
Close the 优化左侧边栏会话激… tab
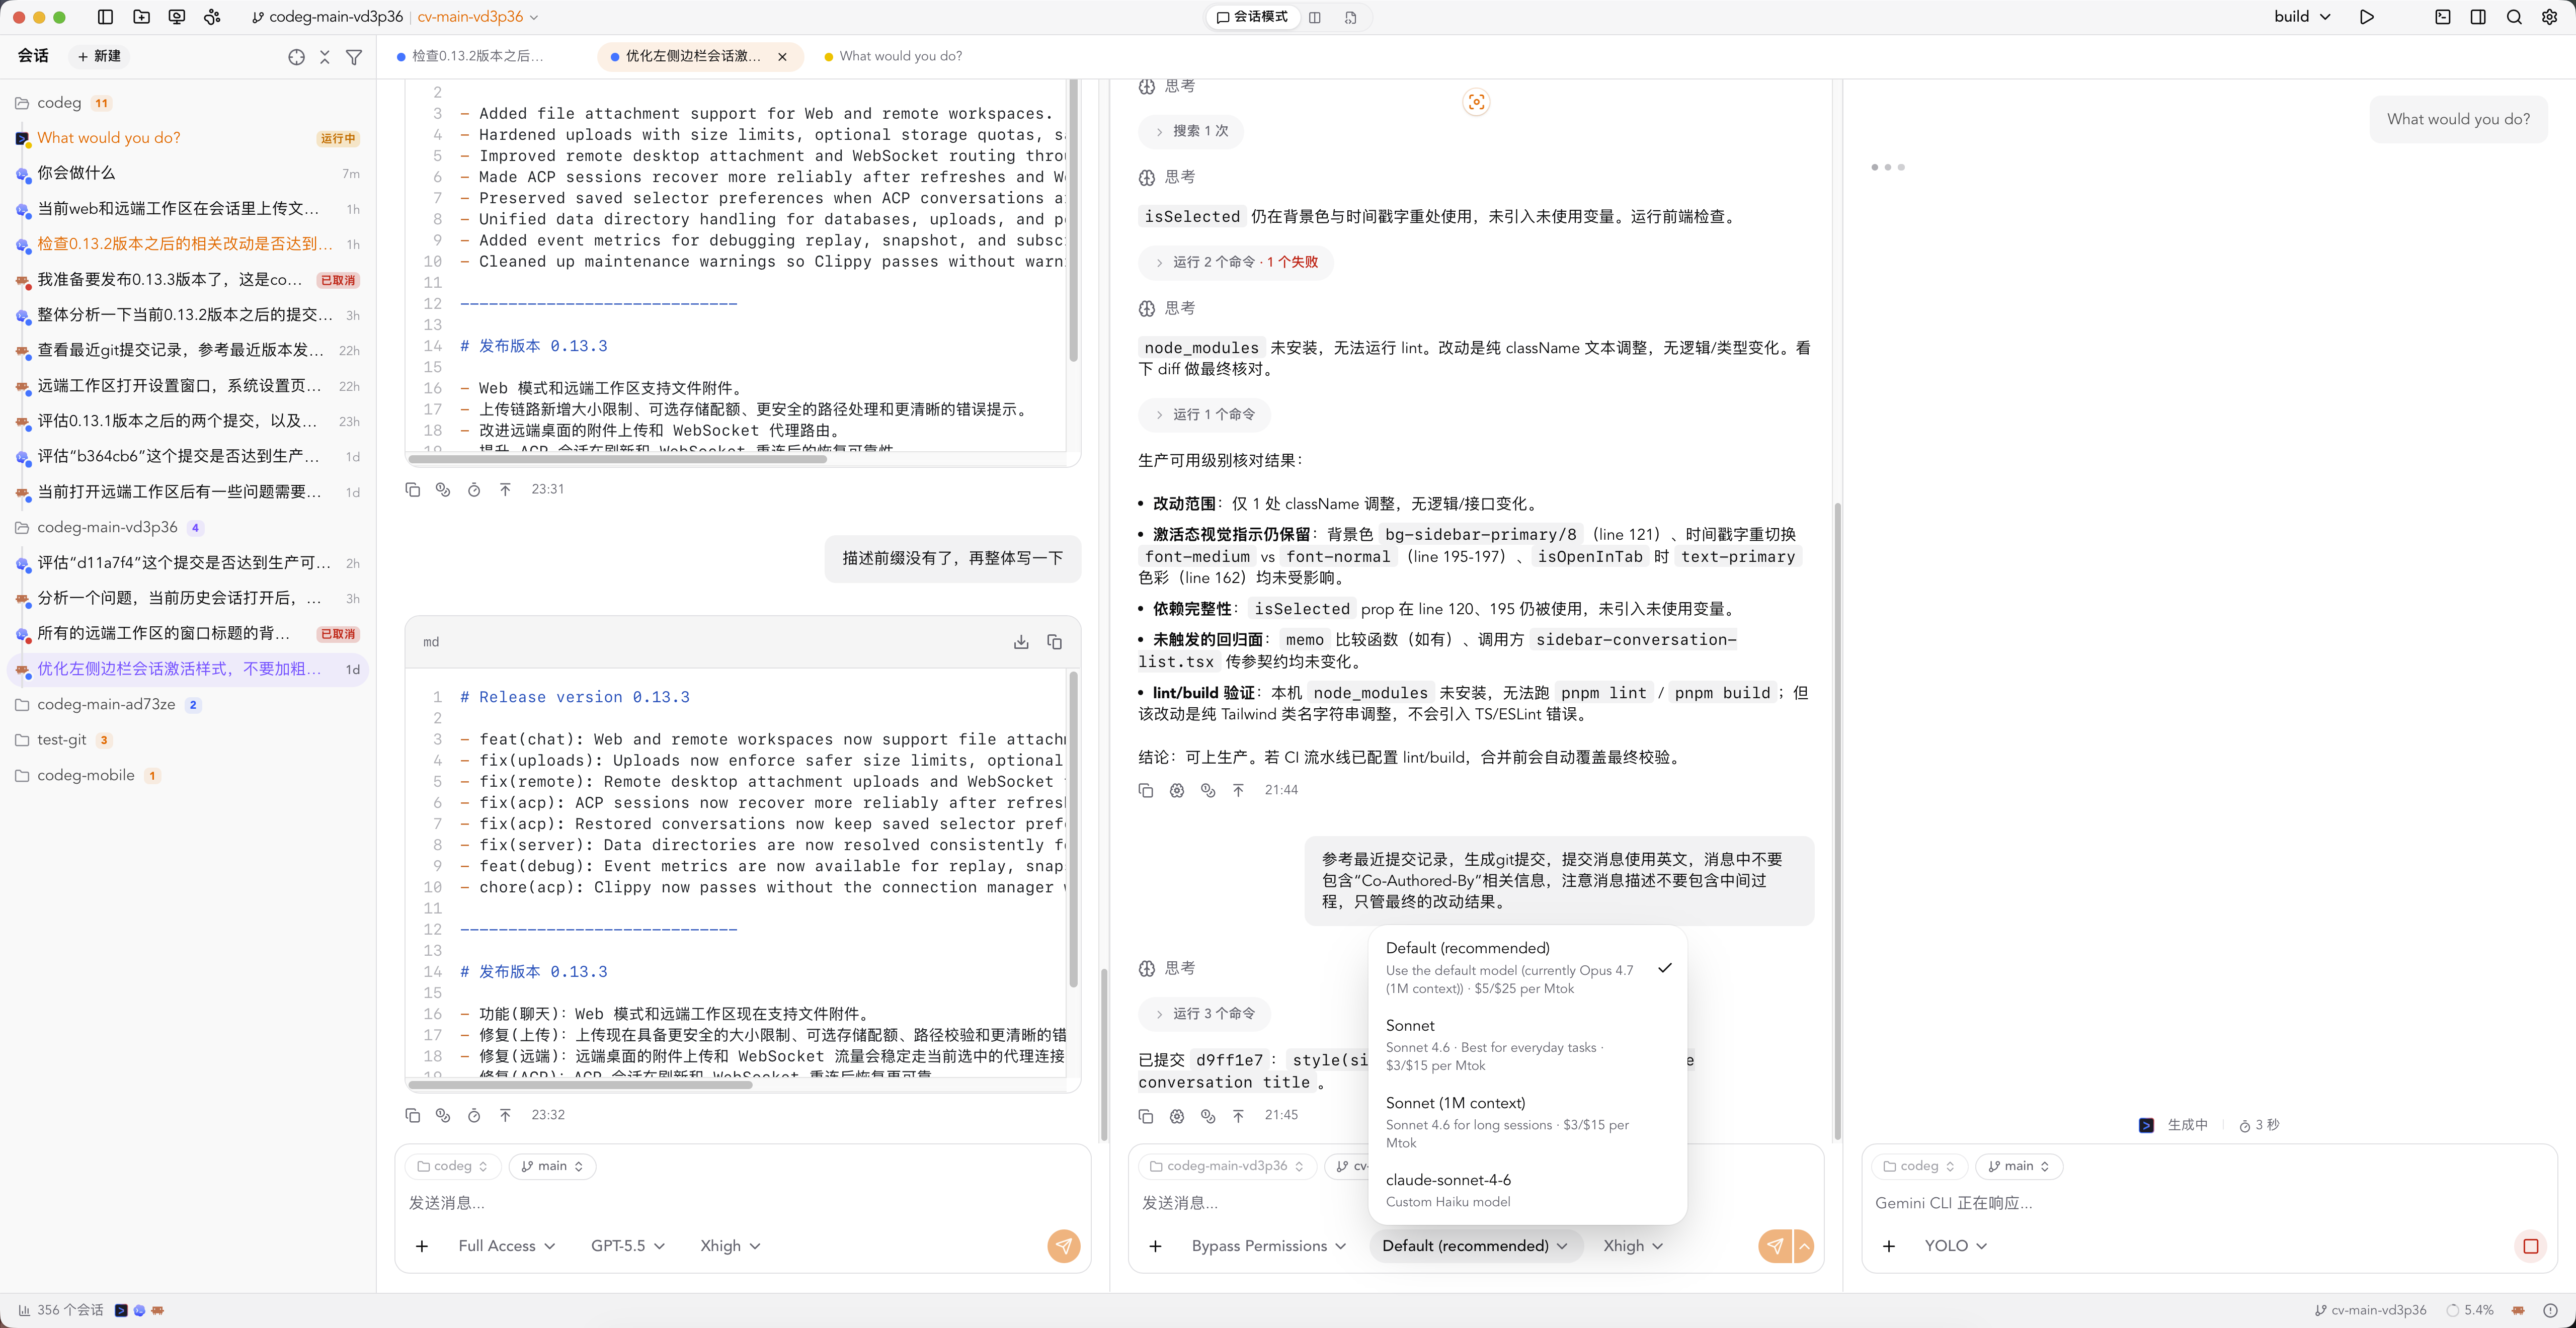(782, 57)
